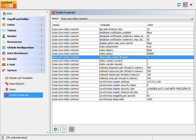Sort by the Wert column header
196x140 pixels.
[170, 25]
